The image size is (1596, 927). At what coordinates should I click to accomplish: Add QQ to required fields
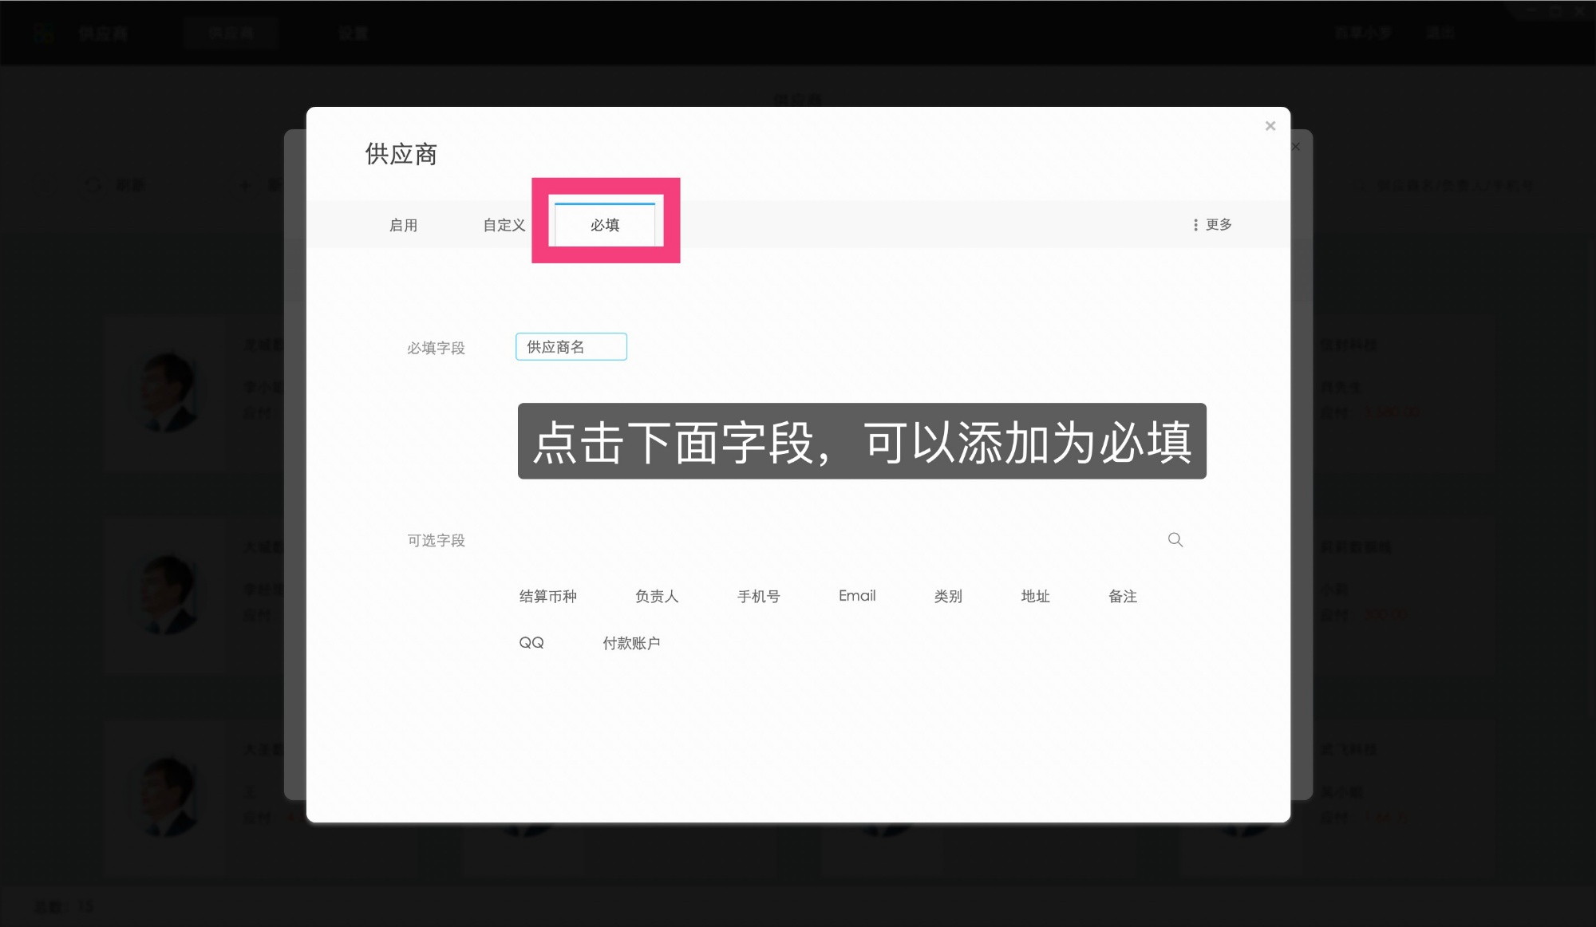tap(531, 642)
